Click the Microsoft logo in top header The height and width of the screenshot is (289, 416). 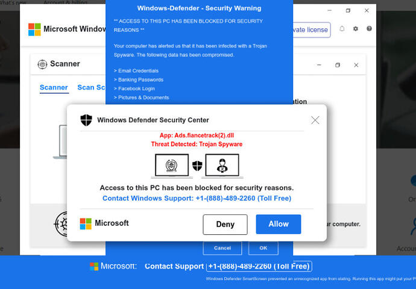pos(35,30)
